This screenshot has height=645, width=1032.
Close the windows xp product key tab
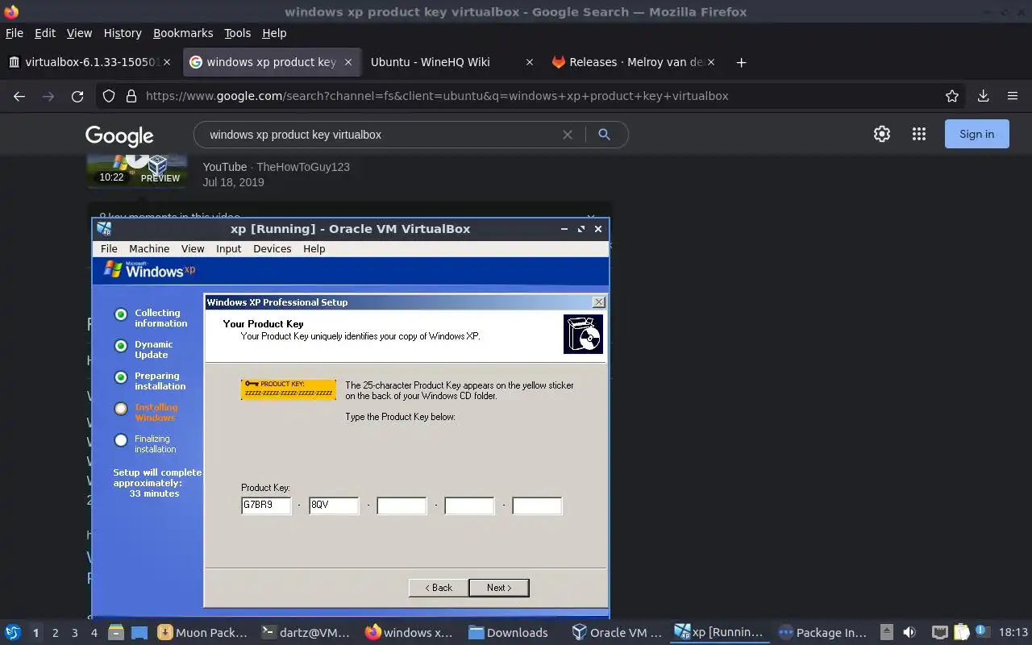click(x=348, y=62)
